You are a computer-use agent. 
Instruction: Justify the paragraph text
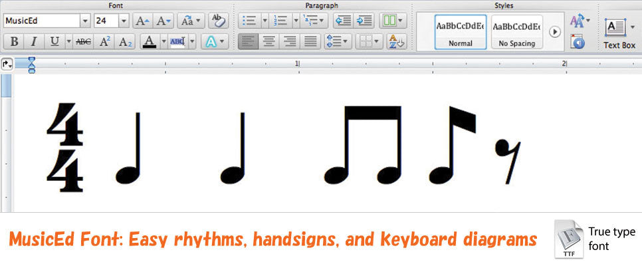click(310, 42)
